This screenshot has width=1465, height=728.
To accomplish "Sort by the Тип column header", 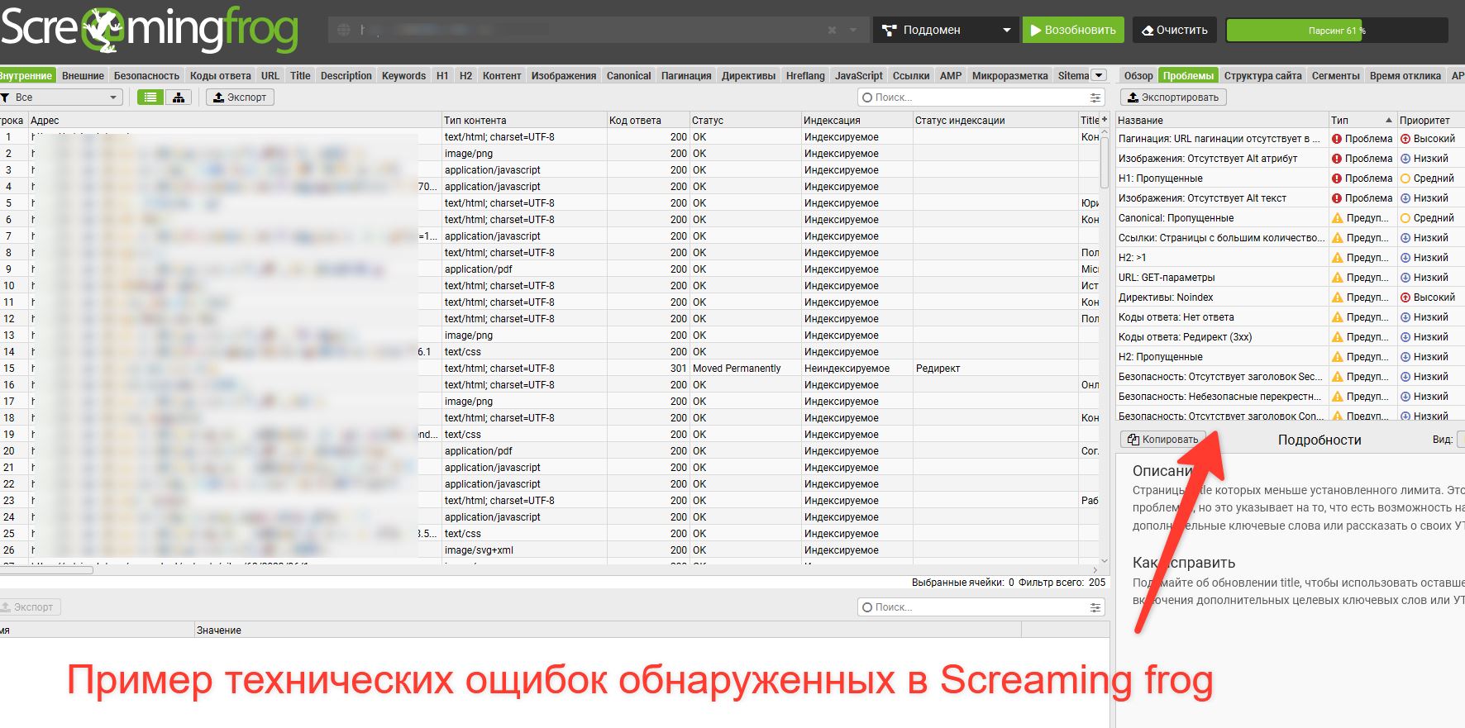I will [x=1362, y=120].
